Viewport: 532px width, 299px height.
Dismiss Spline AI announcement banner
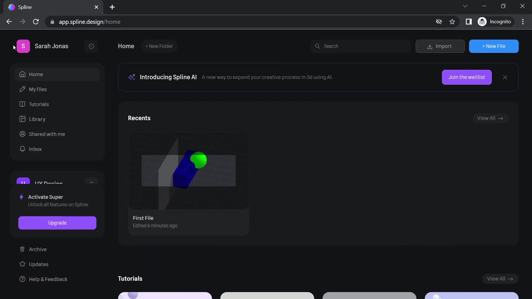point(505,78)
